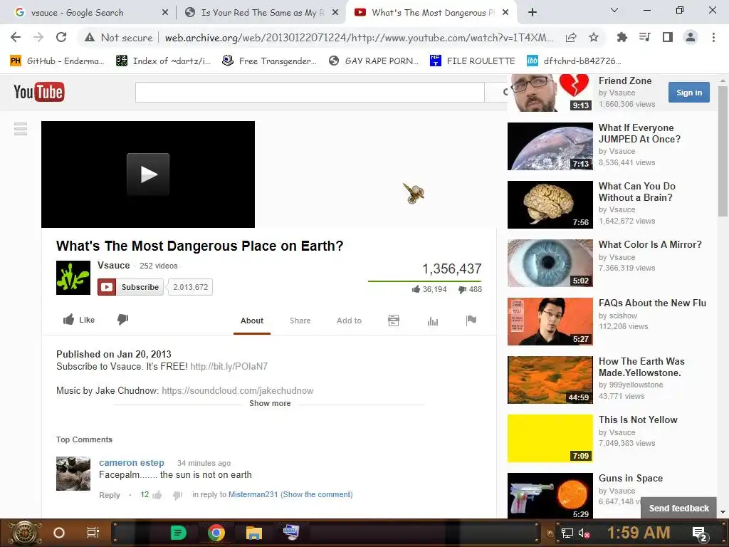Open the Chrome three-dot menu
The height and width of the screenshot is (547, 729).
[x=713, y=37]
